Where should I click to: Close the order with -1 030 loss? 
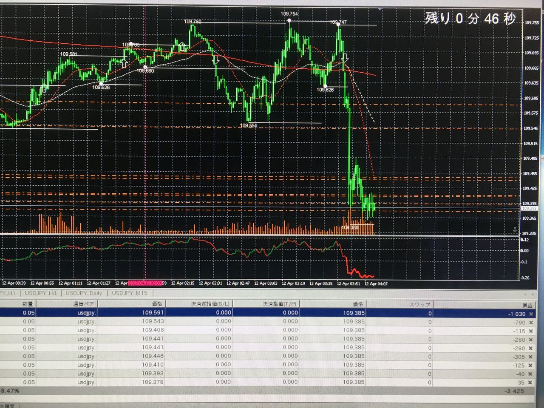(x=530, y=314)
